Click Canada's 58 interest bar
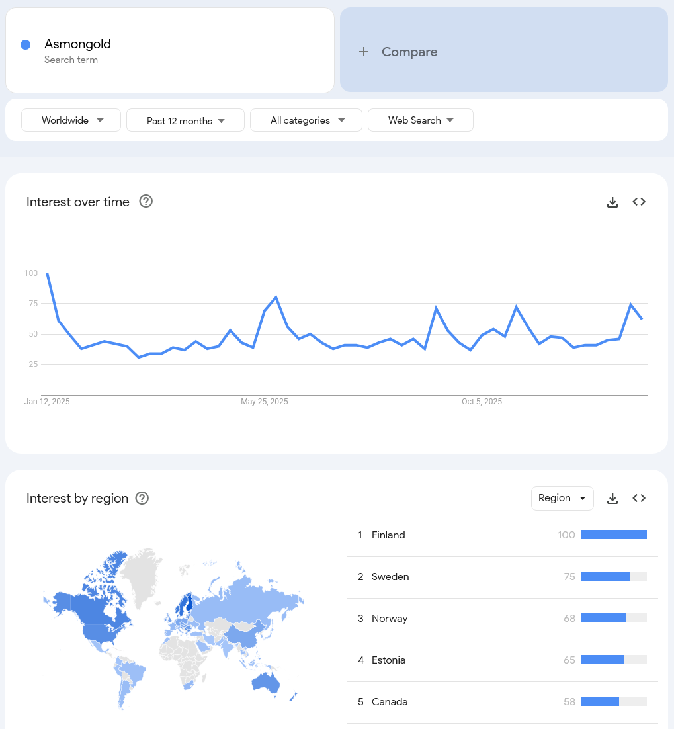 (x=614, y=701)
